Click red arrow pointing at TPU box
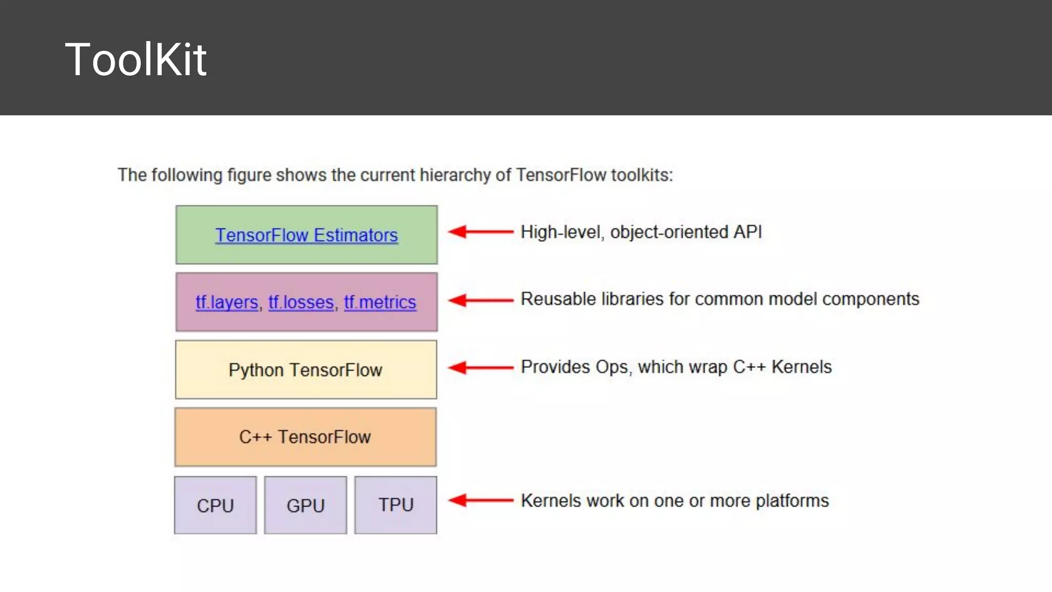The width and height of the screenshot is (1052, 592). click(x=480, y=500)
